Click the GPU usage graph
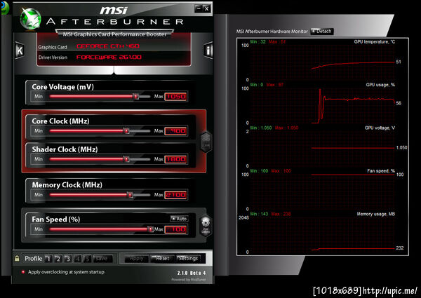 coord(322,105)
